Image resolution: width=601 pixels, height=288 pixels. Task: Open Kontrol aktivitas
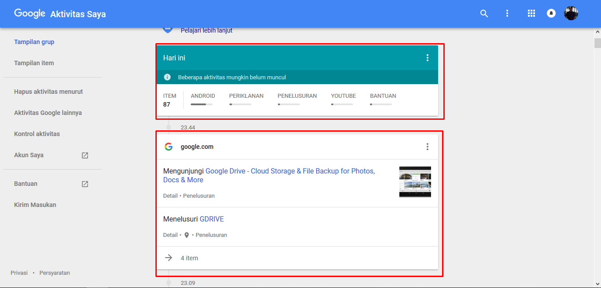pos(37,134)
